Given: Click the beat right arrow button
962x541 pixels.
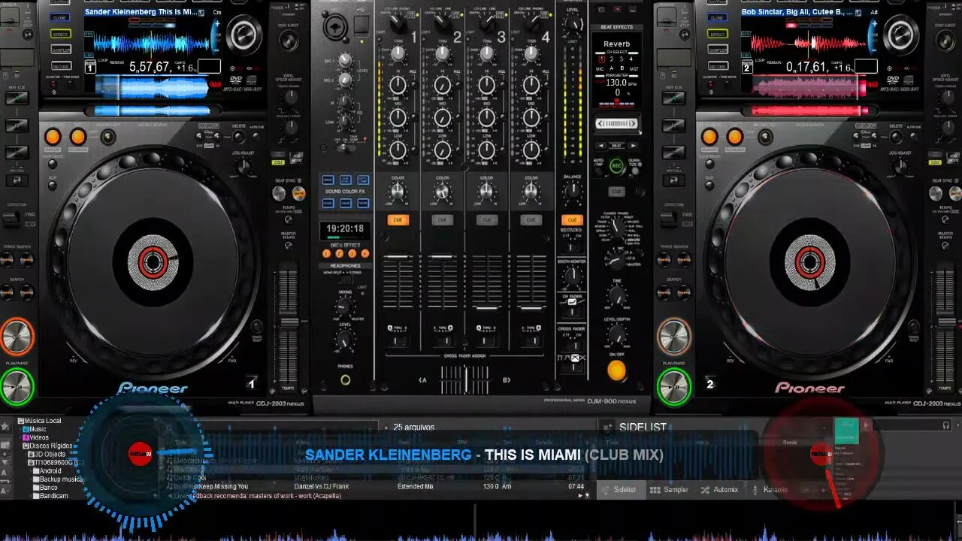Looking at the screenshot, I should coord(633,146).
